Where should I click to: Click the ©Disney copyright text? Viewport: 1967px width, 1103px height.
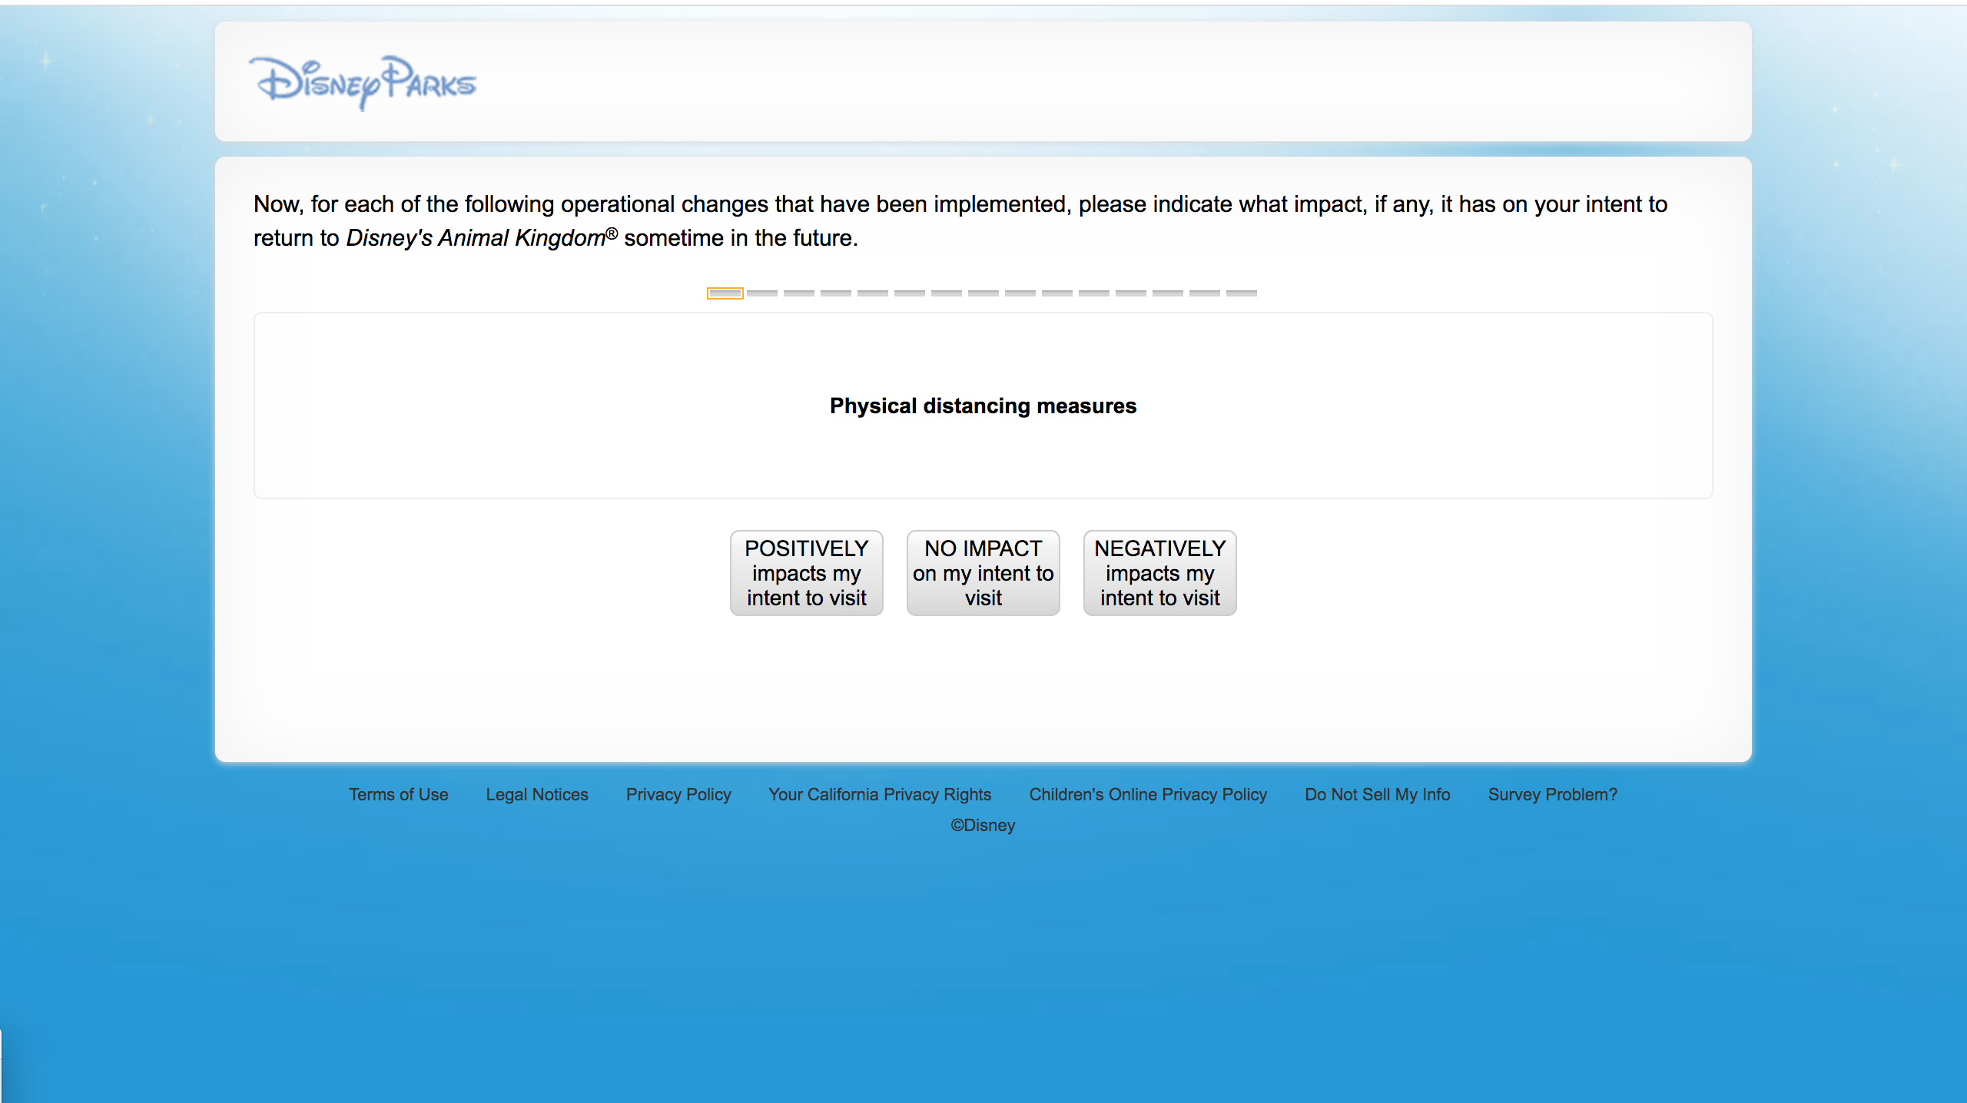[983, 825]
